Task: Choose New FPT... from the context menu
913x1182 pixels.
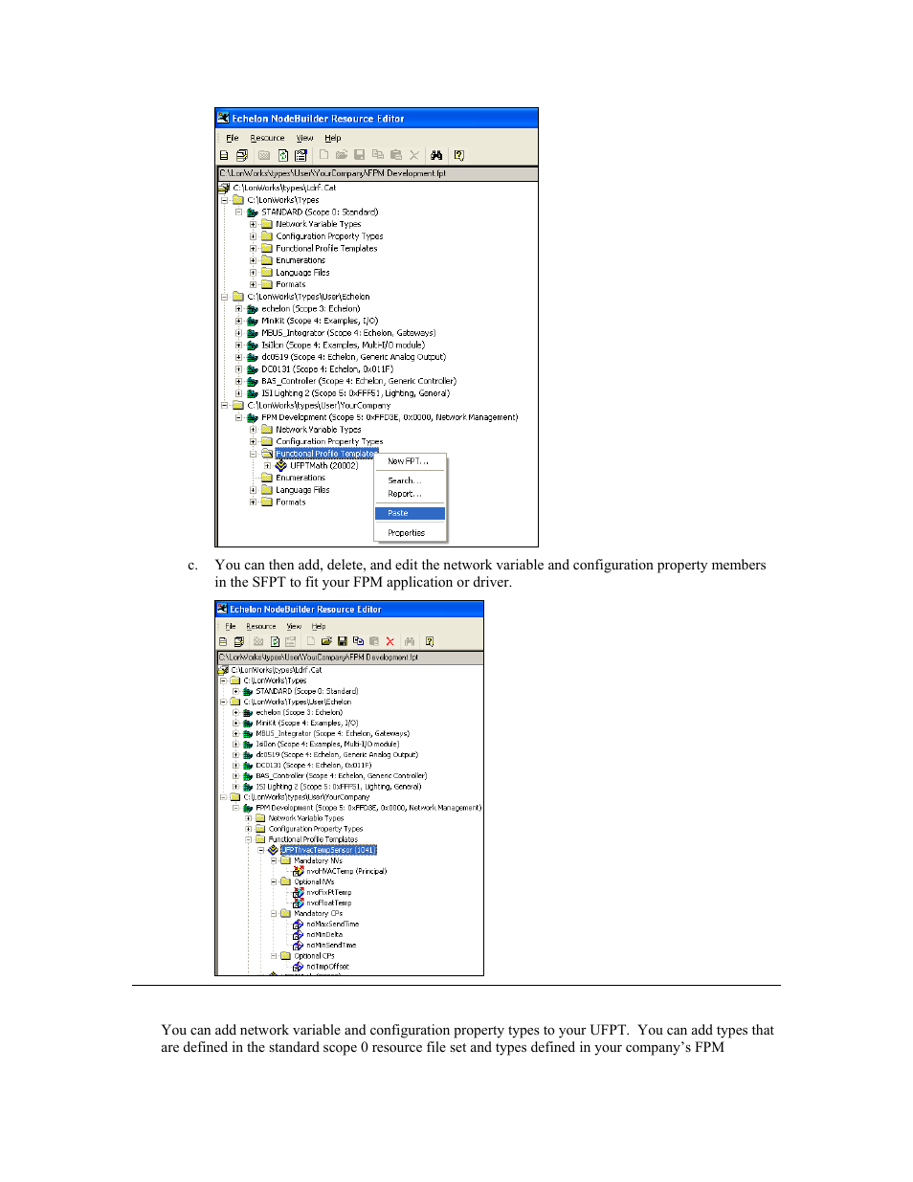Action: 410,461
